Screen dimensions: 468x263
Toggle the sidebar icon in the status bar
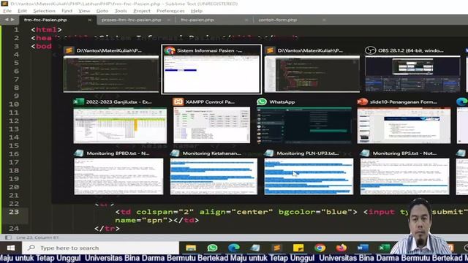pos(8,237)
